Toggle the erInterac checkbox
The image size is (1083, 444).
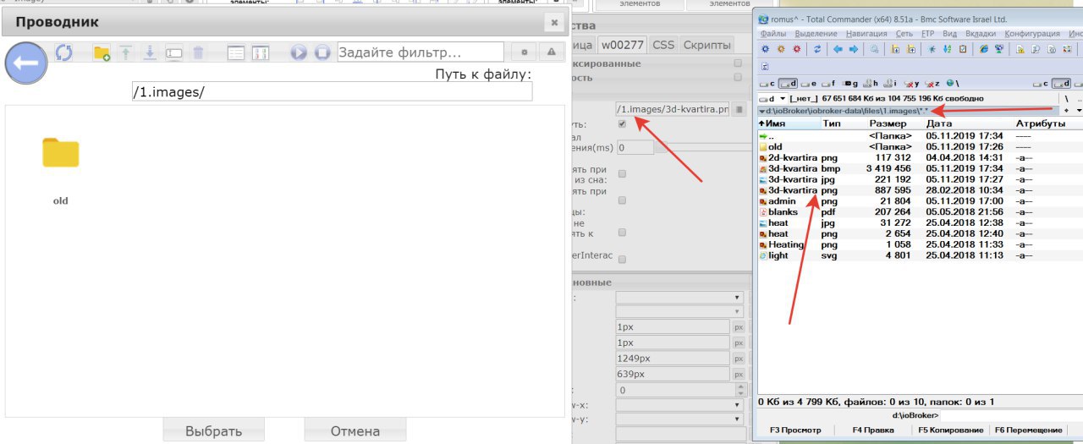[623, 259]
